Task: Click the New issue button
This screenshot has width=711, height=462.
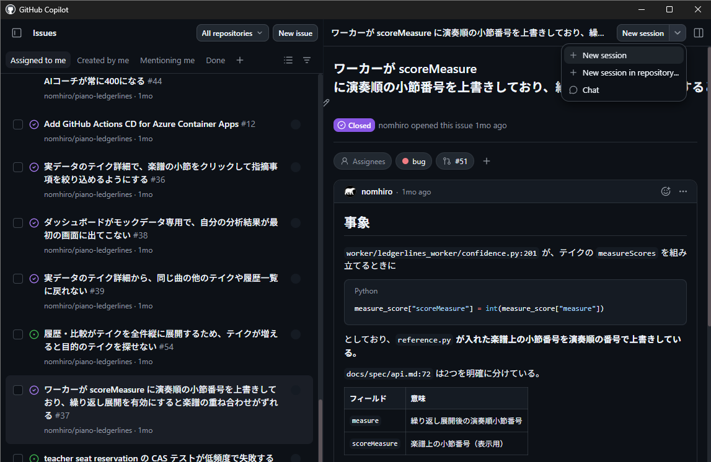Action: tap(295, 33)
